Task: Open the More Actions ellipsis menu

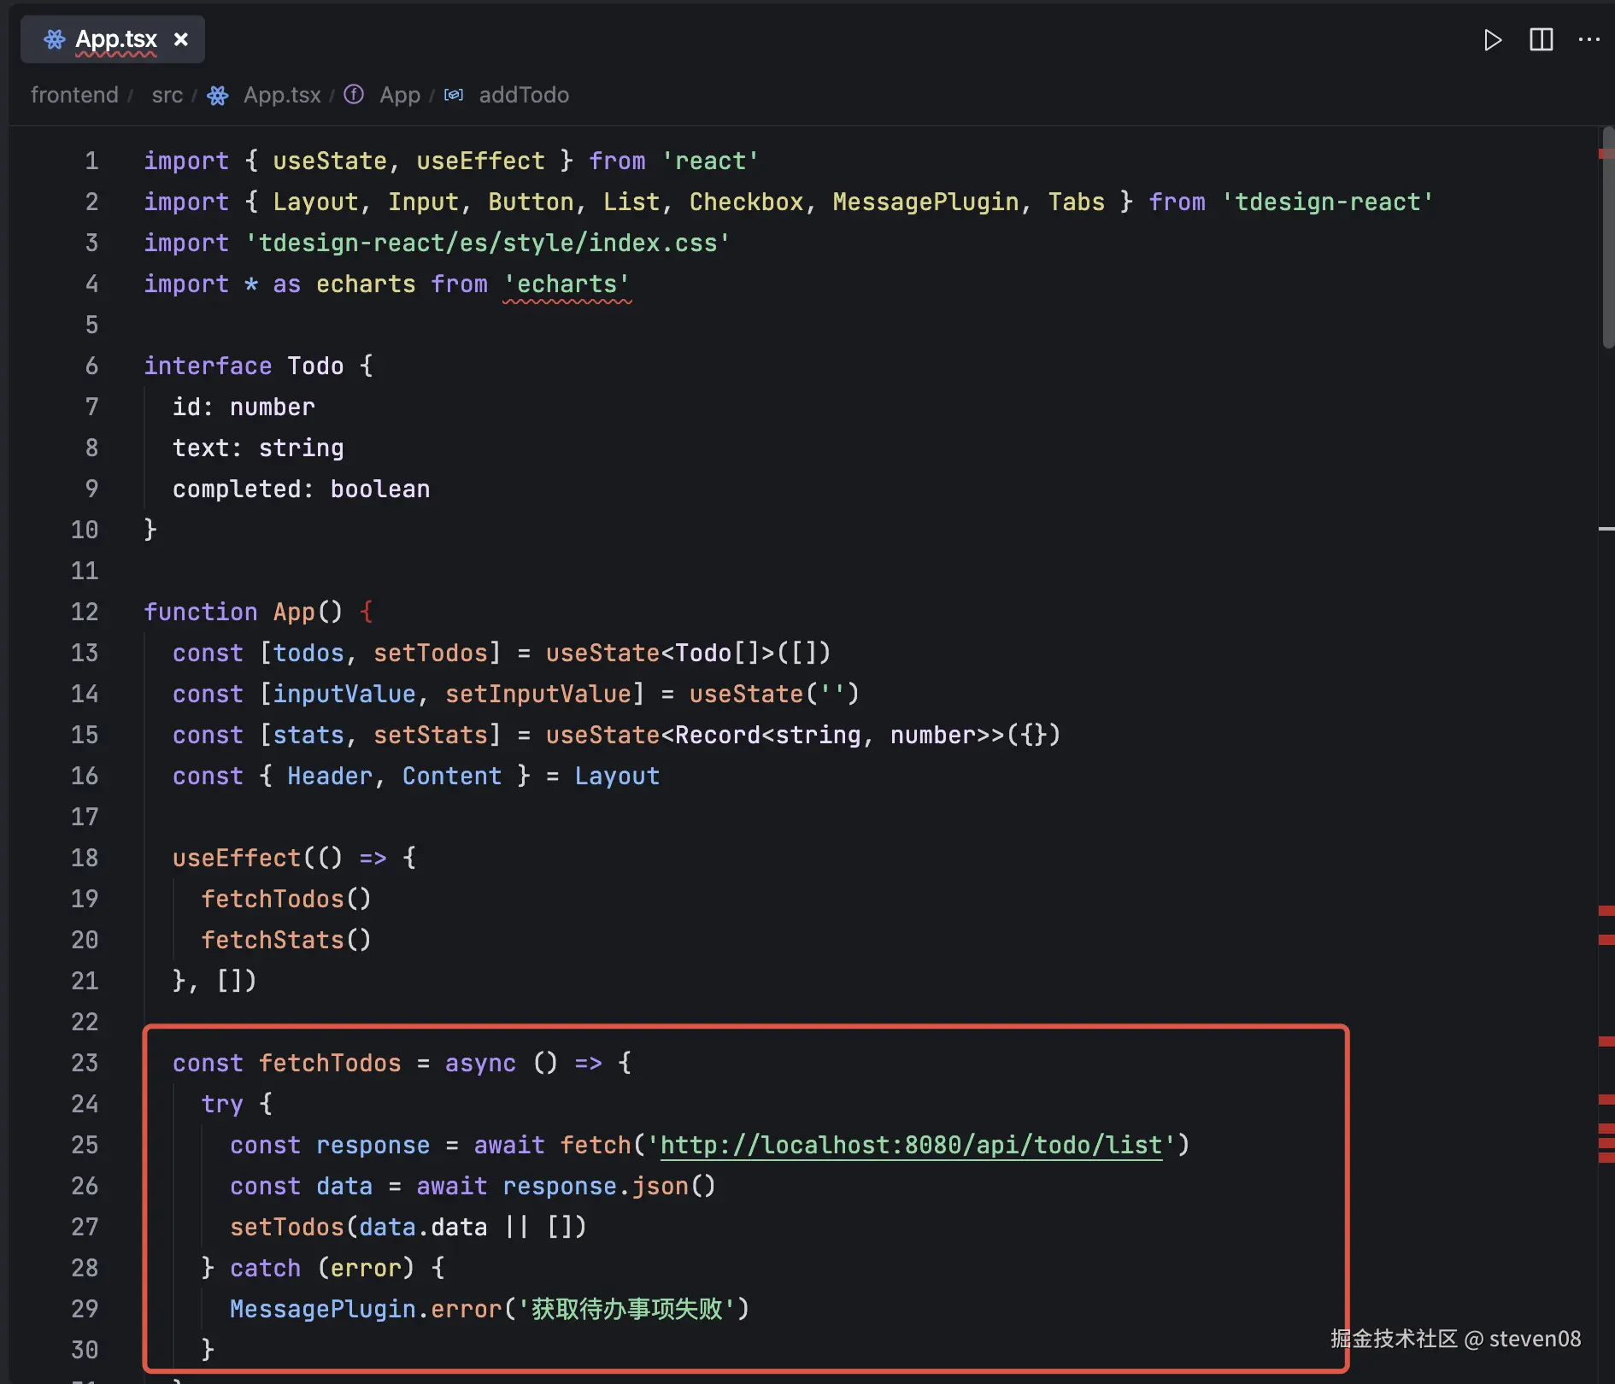Action: pyautogui.click(x=1589, y=40)
